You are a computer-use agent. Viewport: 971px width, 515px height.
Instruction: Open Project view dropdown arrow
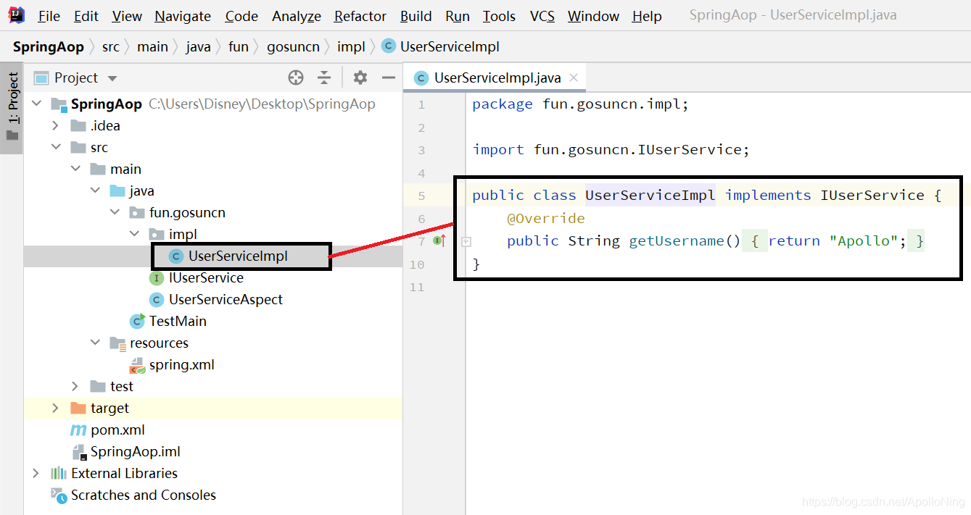click(x=112, y=78)
